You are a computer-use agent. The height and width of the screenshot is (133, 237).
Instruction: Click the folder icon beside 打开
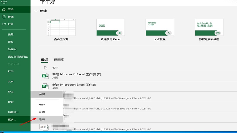[x=4, y=24]
